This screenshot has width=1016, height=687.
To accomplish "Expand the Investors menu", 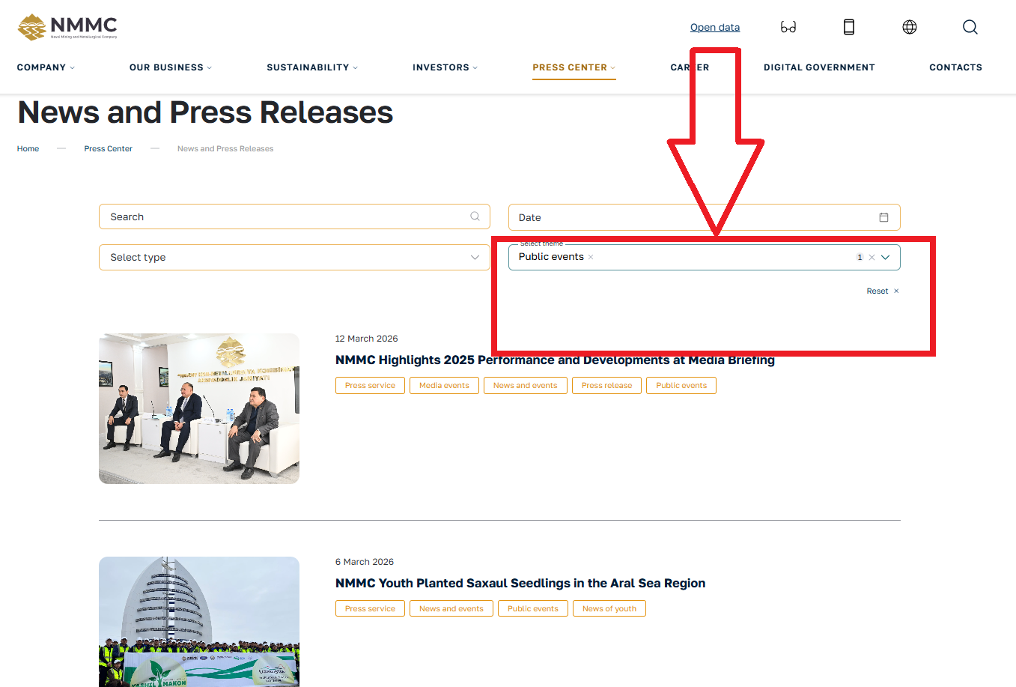I will point(445,67).
